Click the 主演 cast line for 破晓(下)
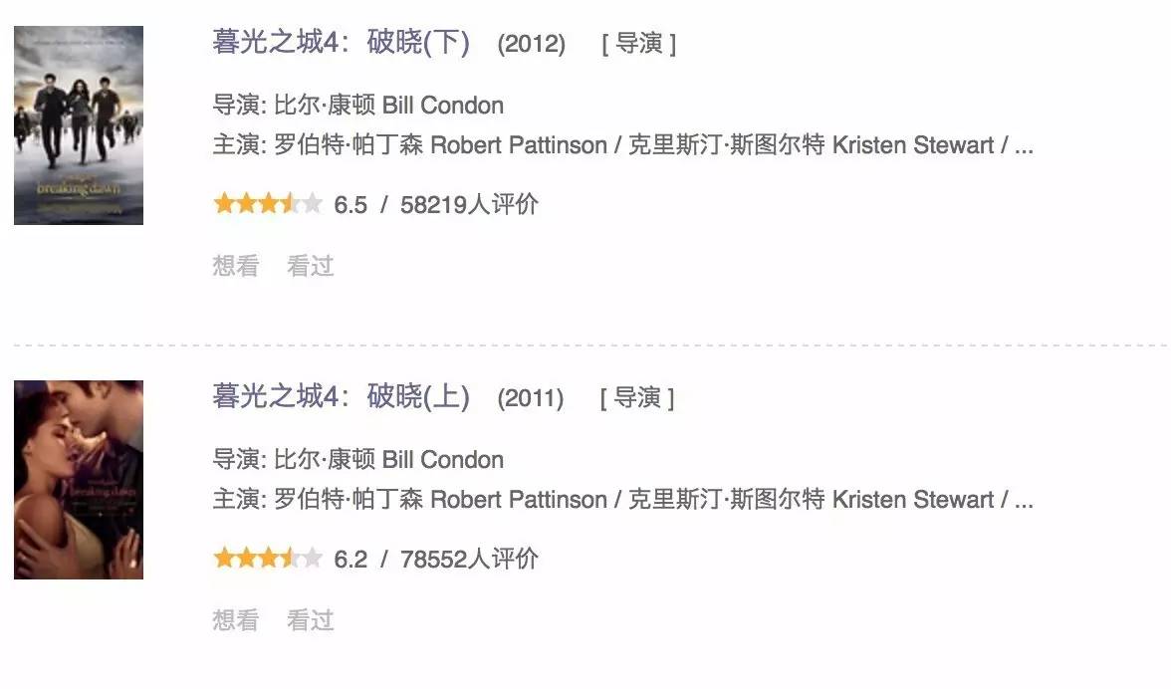The width and height of the screenshot is (1171, 689). [x=622, y=145]
